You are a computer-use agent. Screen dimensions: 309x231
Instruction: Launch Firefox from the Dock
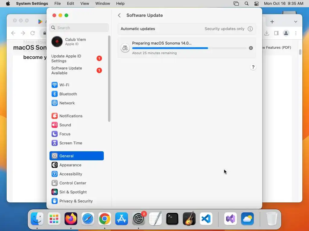(x=71, y=219)
